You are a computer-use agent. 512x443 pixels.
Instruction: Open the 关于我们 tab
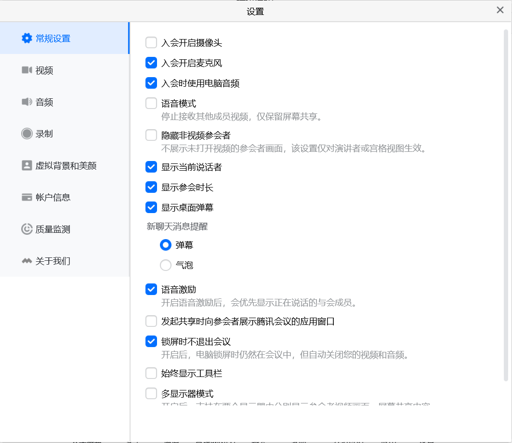coord(65,261)
